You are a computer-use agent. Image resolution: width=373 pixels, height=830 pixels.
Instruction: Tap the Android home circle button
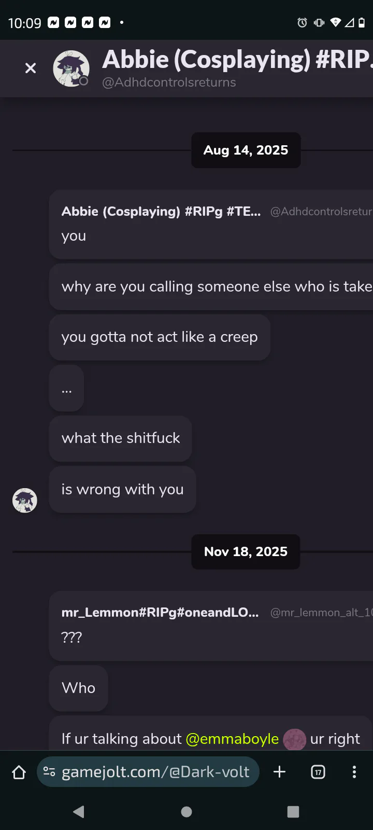click(x=187, y=812)
